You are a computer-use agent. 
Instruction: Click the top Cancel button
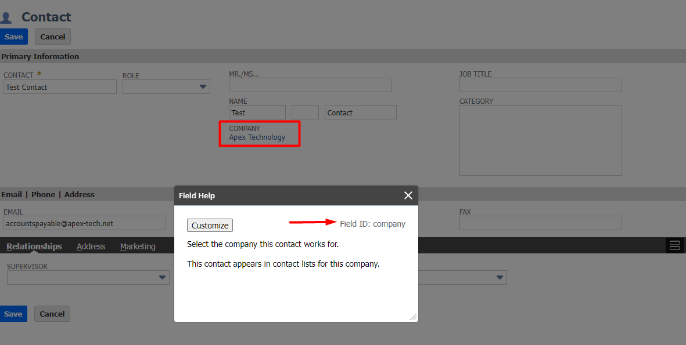coord(53,37)
